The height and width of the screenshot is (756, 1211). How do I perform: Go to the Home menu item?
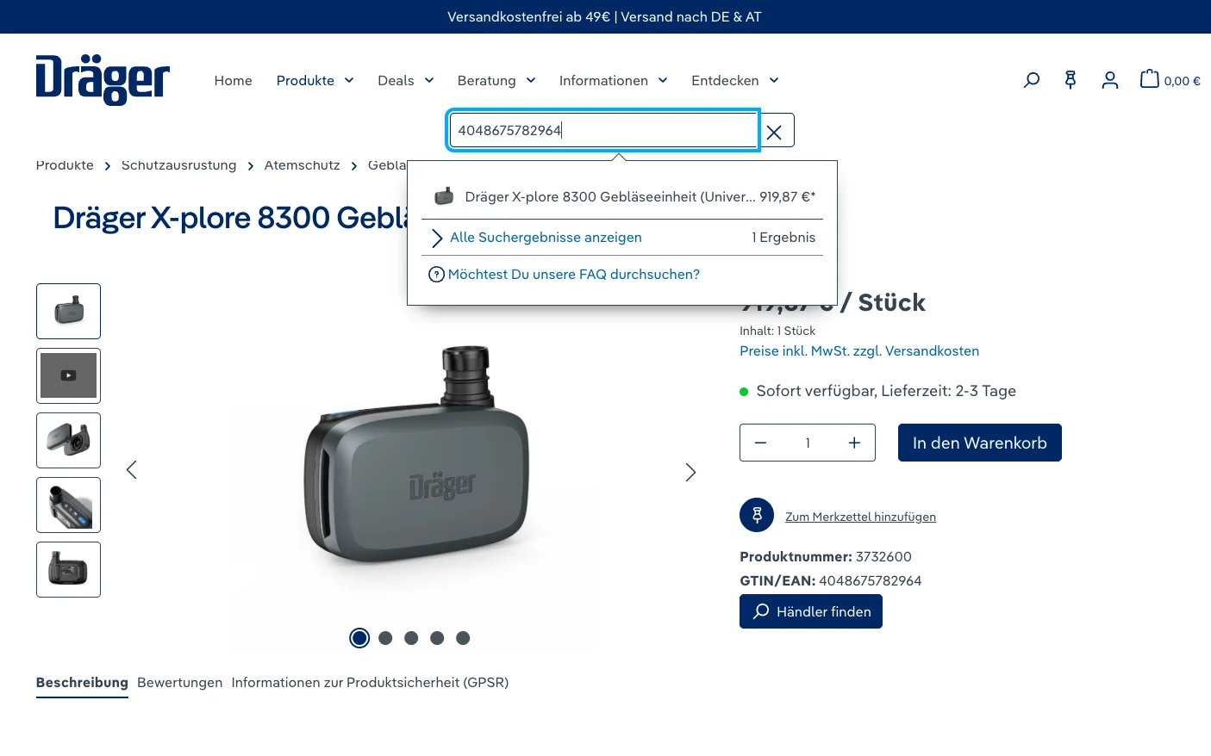click(x=234, y=81)
